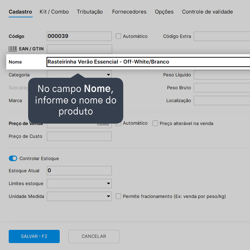The height and width of the screenshot is (250, 250).
Task: Select the Opções tab
Action: [x=164, y=12]
